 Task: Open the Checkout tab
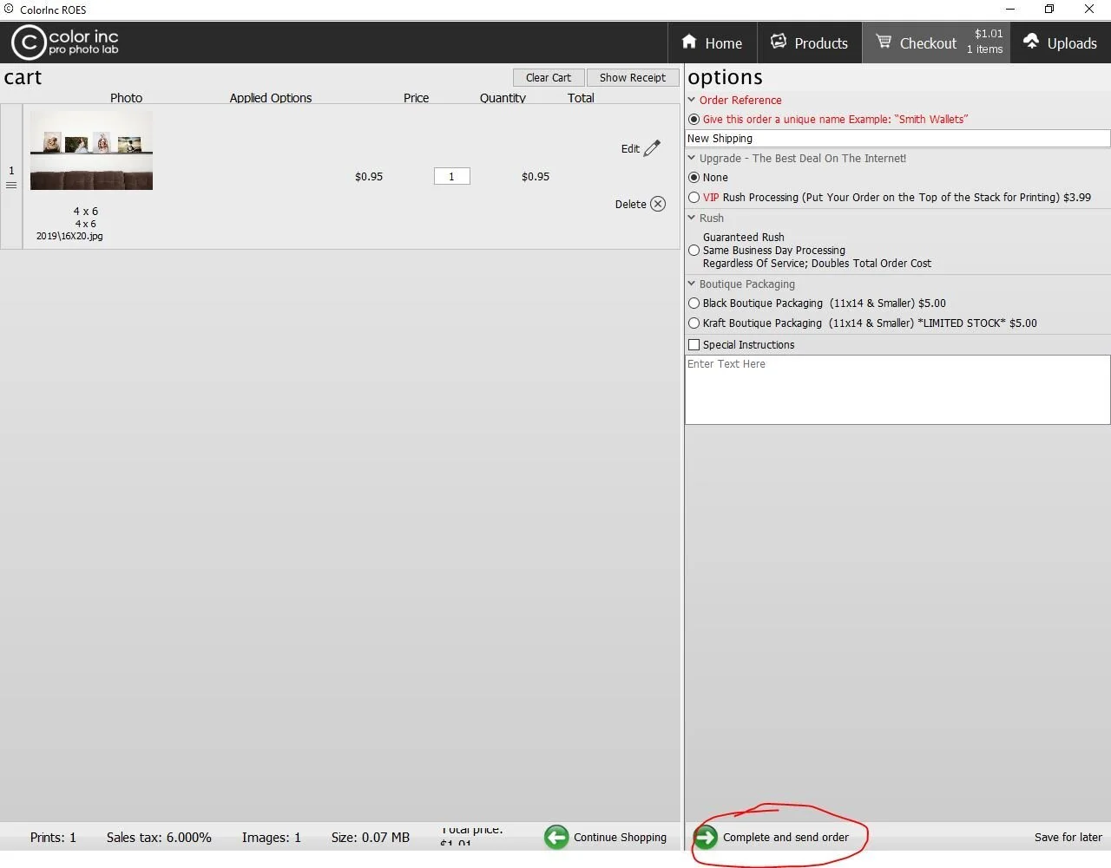936,42
